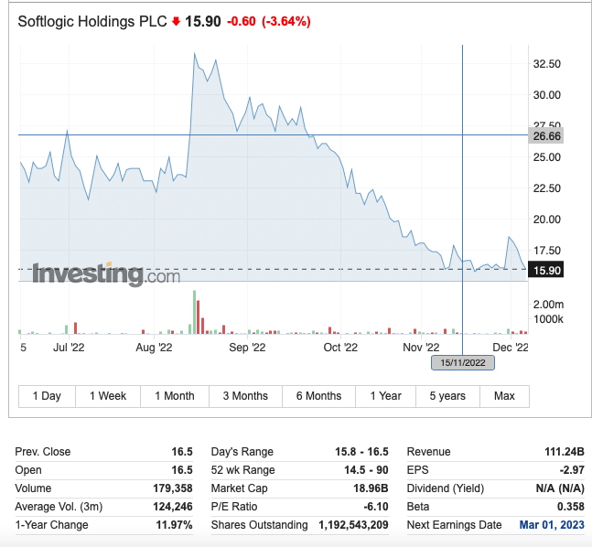
Task: Click the Dividend (Yield) value N/A (N/A)
Action: coord(560,488)
